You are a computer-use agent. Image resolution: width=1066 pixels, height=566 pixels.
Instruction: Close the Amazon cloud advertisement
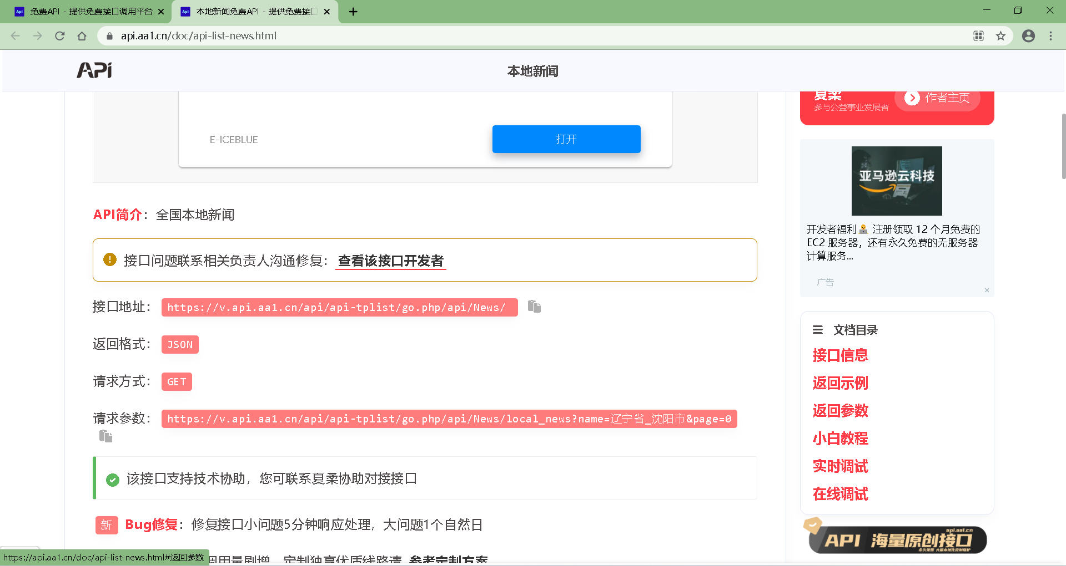point(987,290)
